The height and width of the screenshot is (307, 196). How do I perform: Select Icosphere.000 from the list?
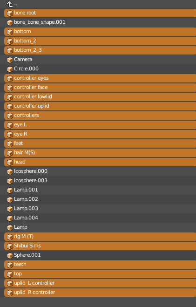(100, 171)
